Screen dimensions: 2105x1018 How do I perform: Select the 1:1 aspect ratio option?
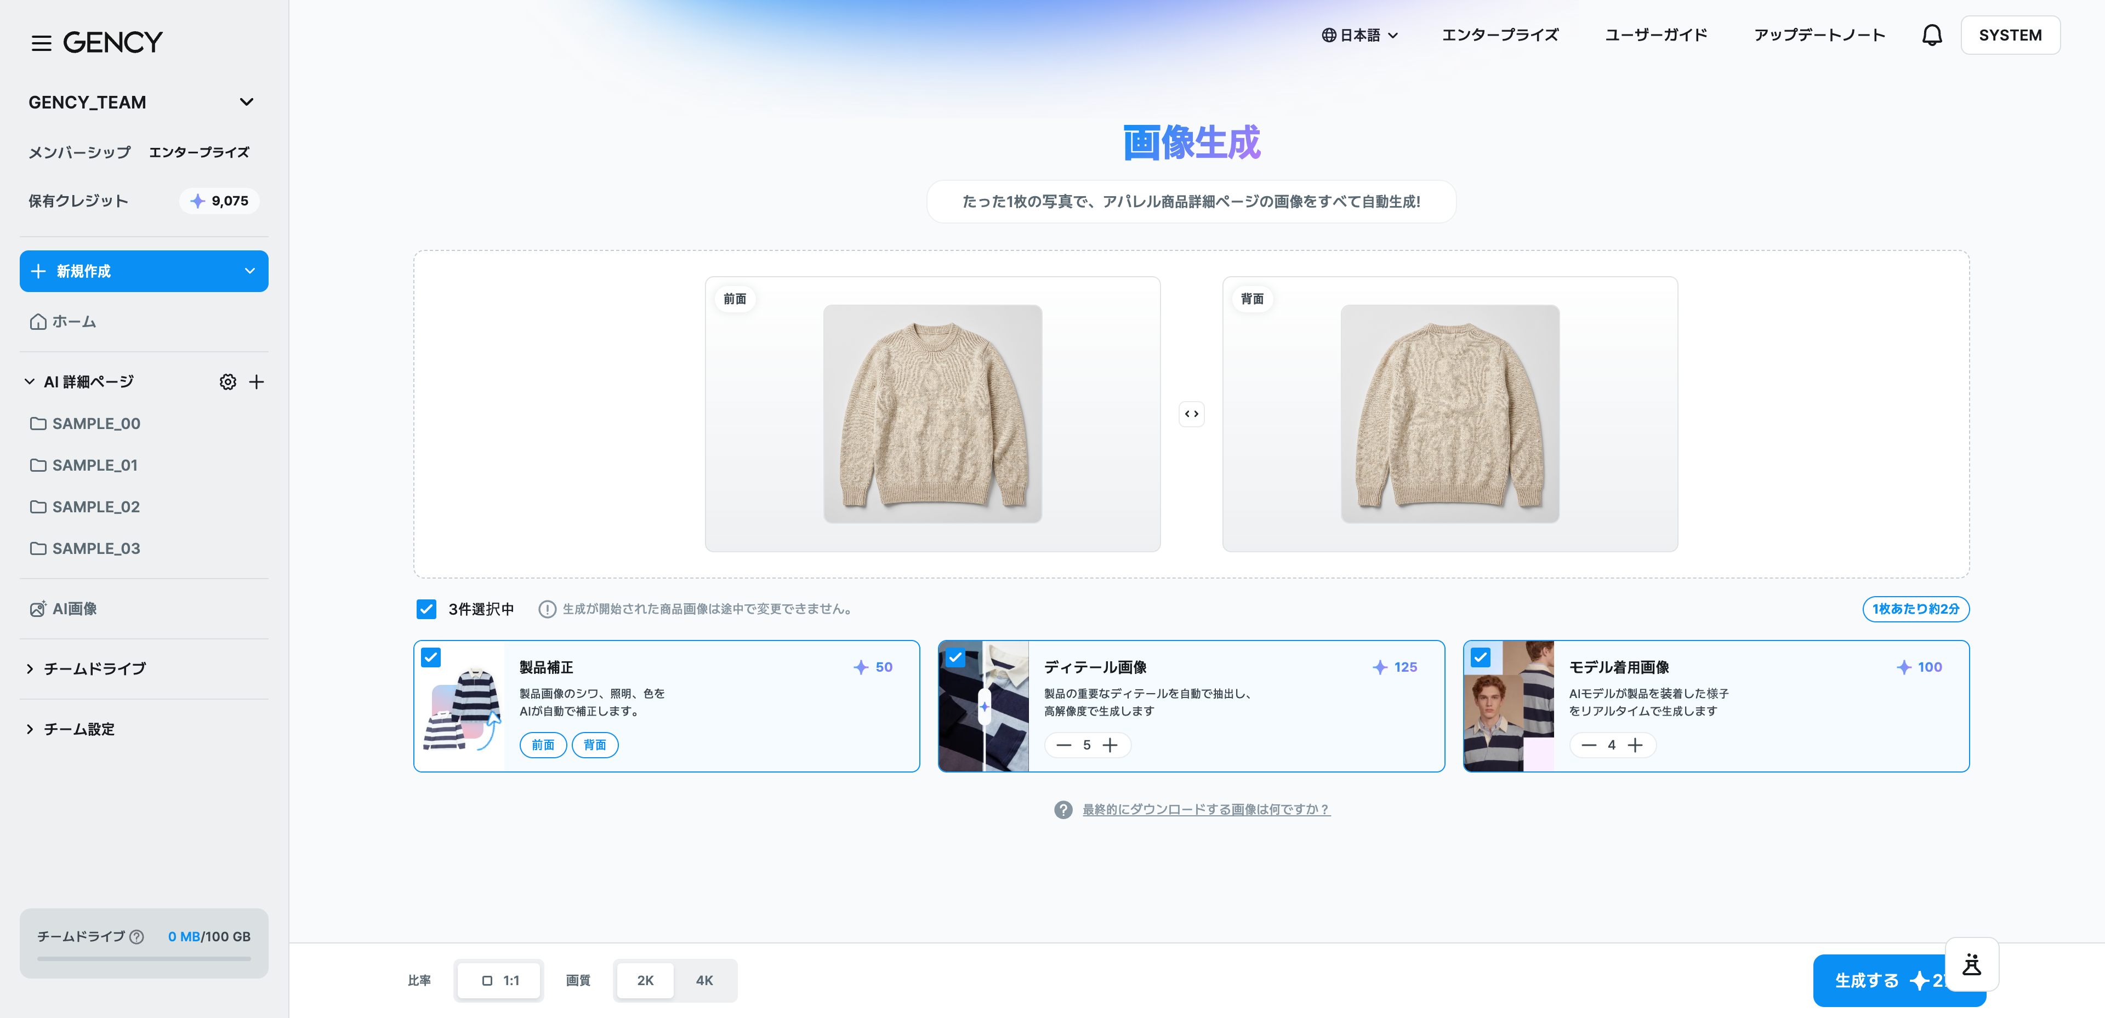499,980
